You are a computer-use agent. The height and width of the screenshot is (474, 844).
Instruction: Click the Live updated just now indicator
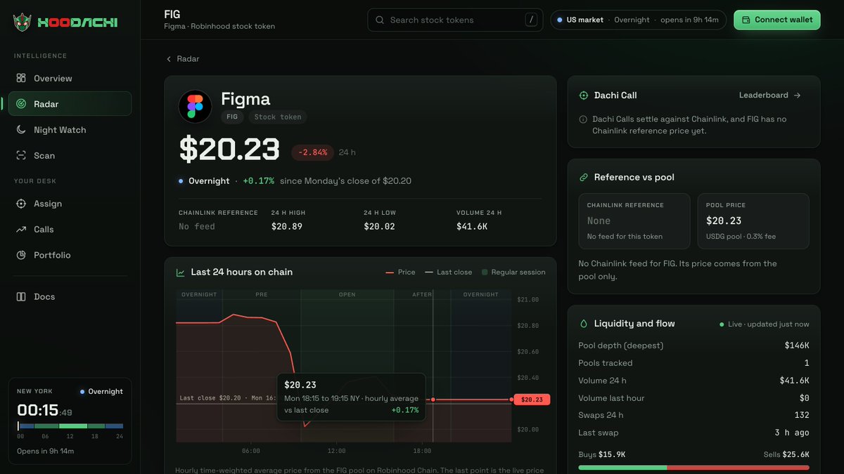(x=765, y=324)
